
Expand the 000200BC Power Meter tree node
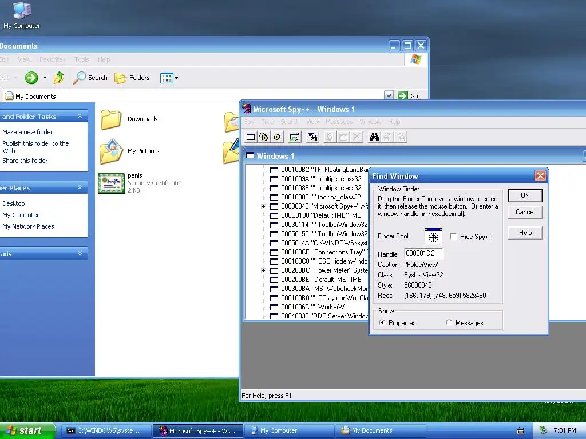[x=263, y=270]
